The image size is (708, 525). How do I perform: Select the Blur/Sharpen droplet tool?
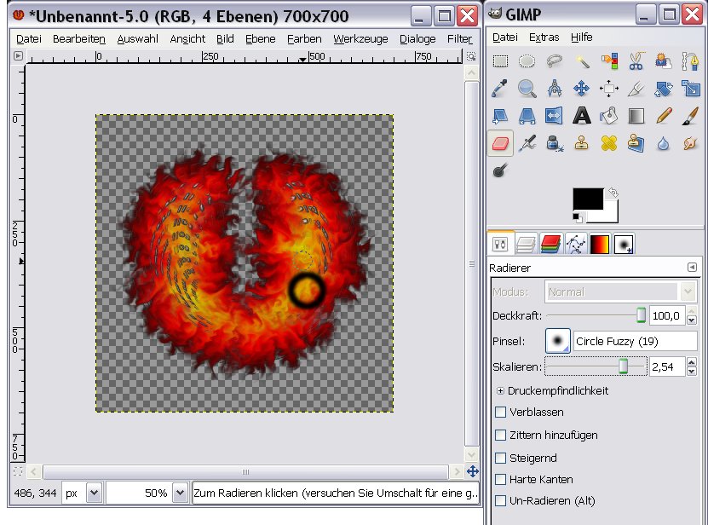pyautogui.click(x=663, y=144)
